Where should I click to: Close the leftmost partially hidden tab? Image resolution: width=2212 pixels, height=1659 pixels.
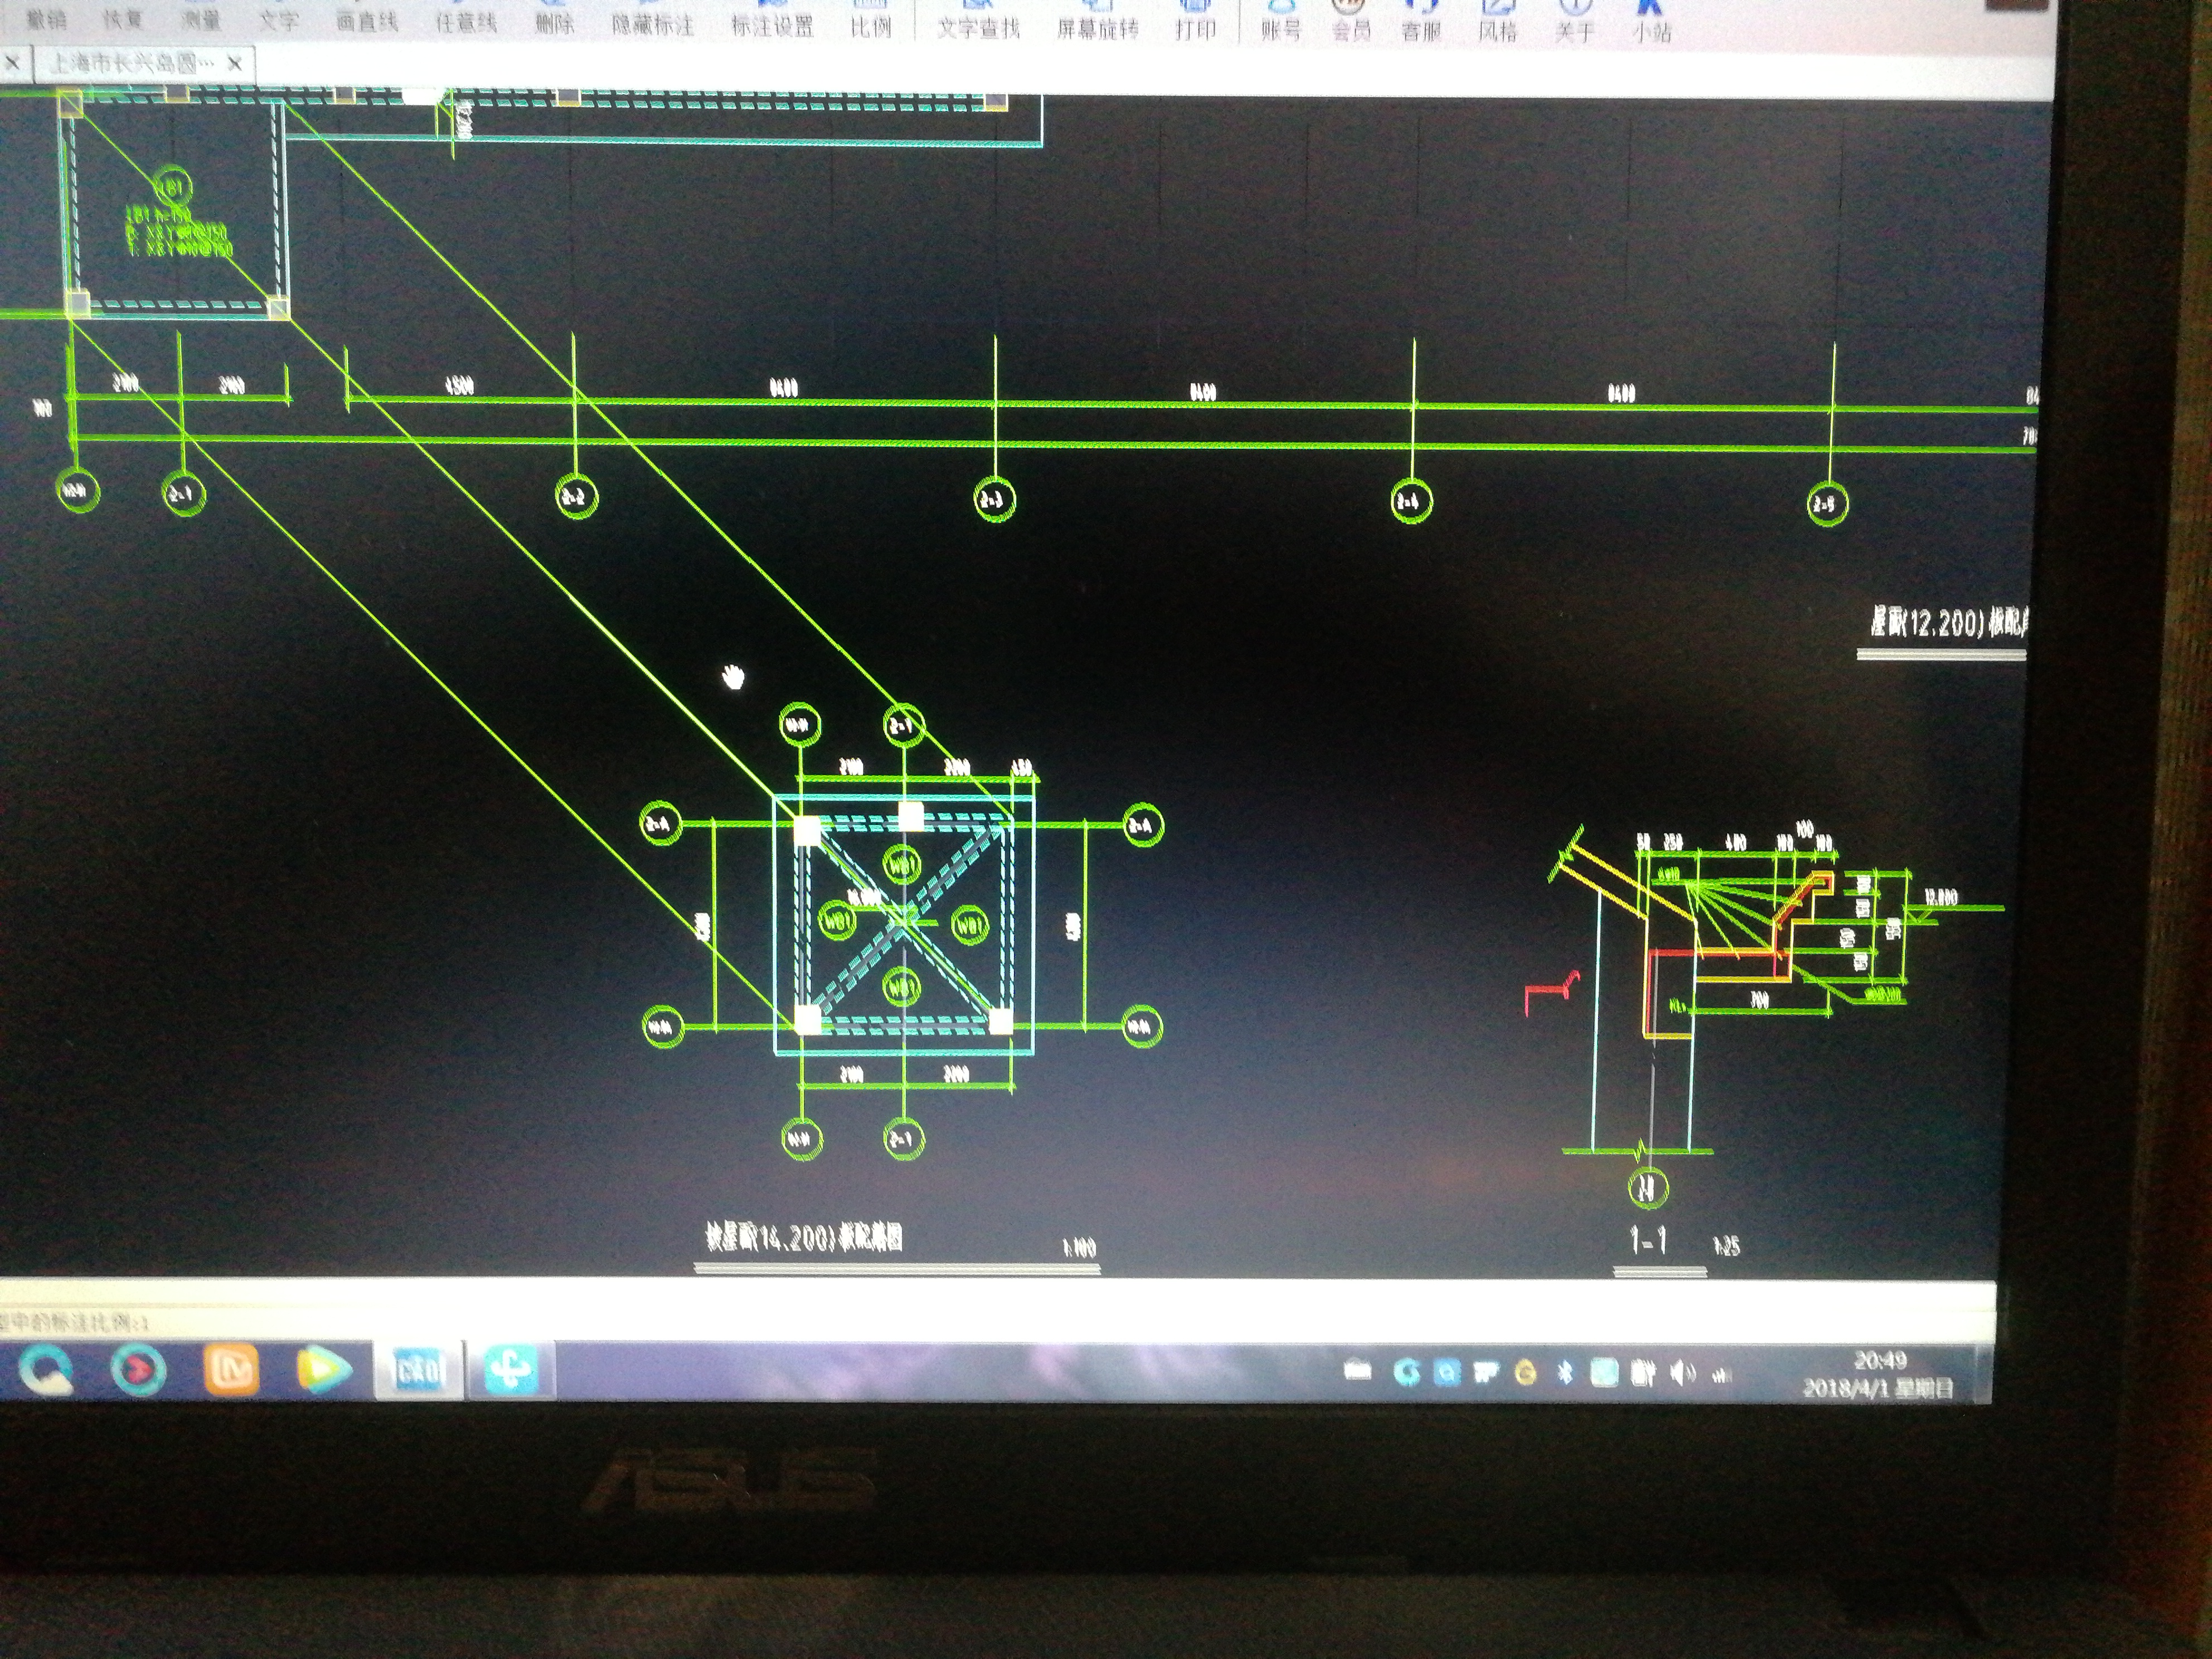coord(12,64)
